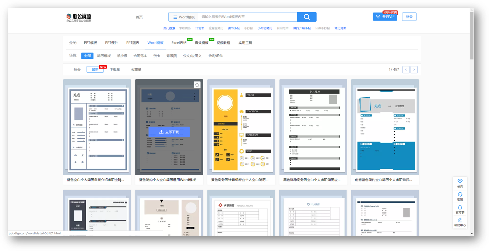This screenshot has width=489, height=251.
Task: Click hot search 计划书
Action: coord(200,28)
